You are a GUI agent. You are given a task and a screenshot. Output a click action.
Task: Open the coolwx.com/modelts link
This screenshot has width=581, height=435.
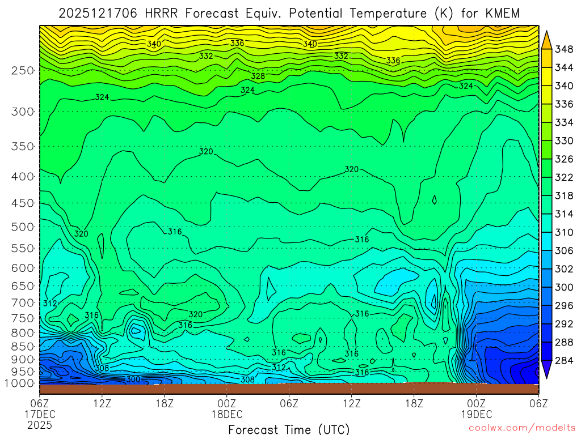tap(522, 428)
